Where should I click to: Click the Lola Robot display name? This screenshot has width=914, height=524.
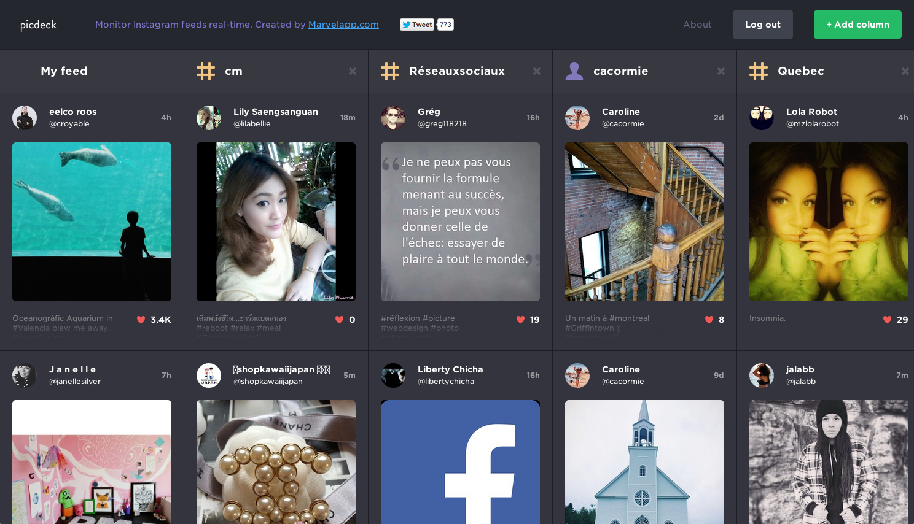point(811,112)
